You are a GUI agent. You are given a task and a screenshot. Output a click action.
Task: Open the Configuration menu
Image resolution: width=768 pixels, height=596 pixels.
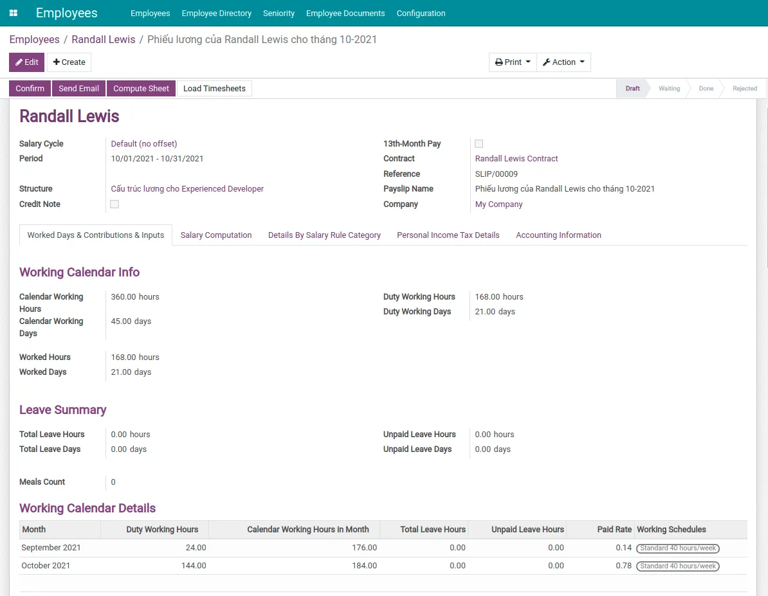(421, 13)
